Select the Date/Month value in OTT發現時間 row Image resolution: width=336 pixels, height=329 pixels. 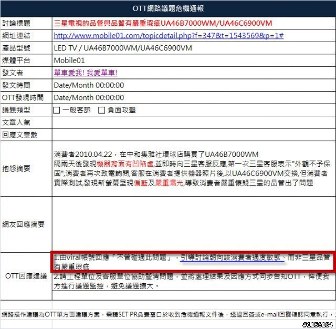coord(89,98)
